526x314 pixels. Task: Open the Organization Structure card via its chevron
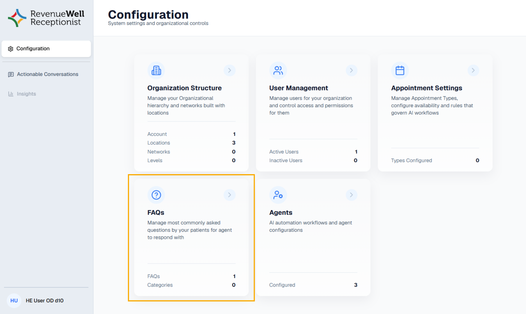pos(230,70)
